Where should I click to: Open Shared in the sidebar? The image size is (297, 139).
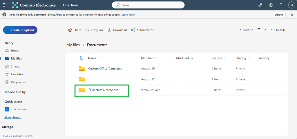tap(16, 66)
